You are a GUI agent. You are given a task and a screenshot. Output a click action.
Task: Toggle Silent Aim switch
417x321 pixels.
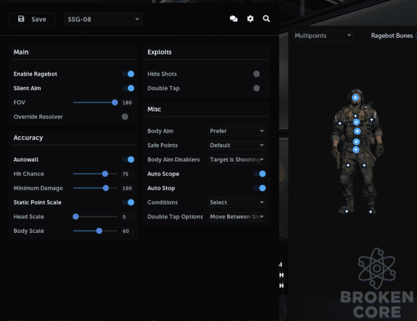tap(128, 88)
